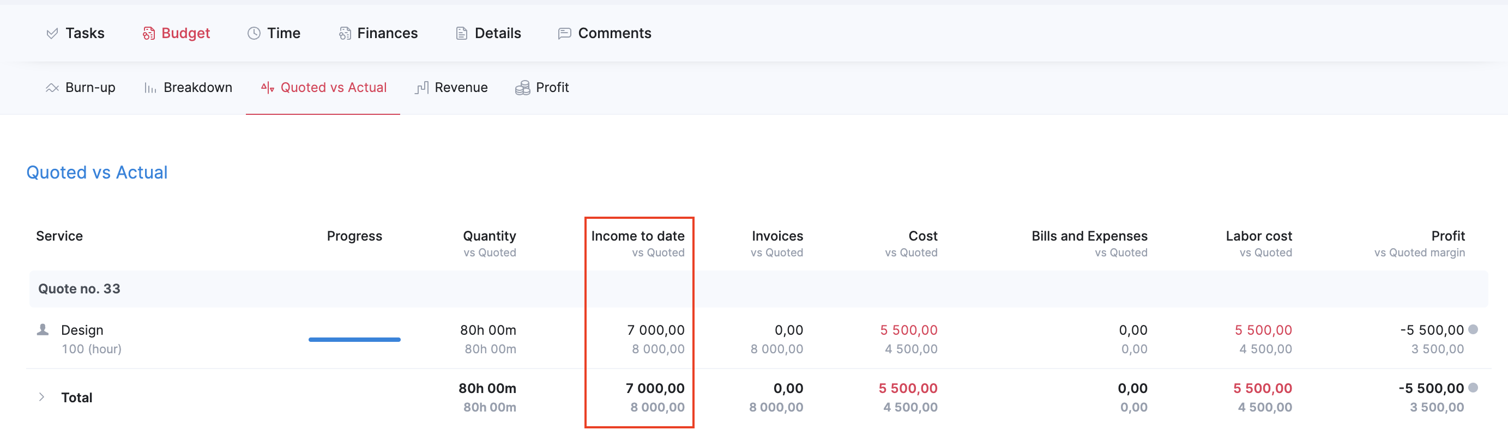The image size is (1508, 442).
Task: Click the Invoices column header
Action: [x=777, y=236]
